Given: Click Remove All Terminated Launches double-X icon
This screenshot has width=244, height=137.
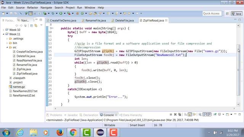Looking at the screenshot, I should click(x=180, y=115).
